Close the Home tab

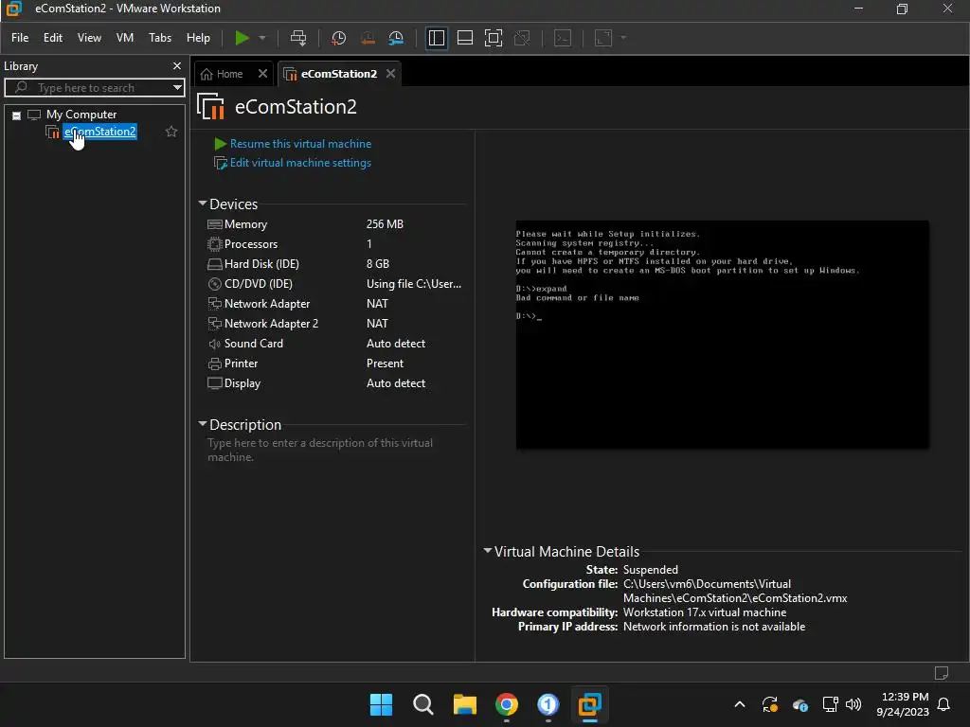263,74
